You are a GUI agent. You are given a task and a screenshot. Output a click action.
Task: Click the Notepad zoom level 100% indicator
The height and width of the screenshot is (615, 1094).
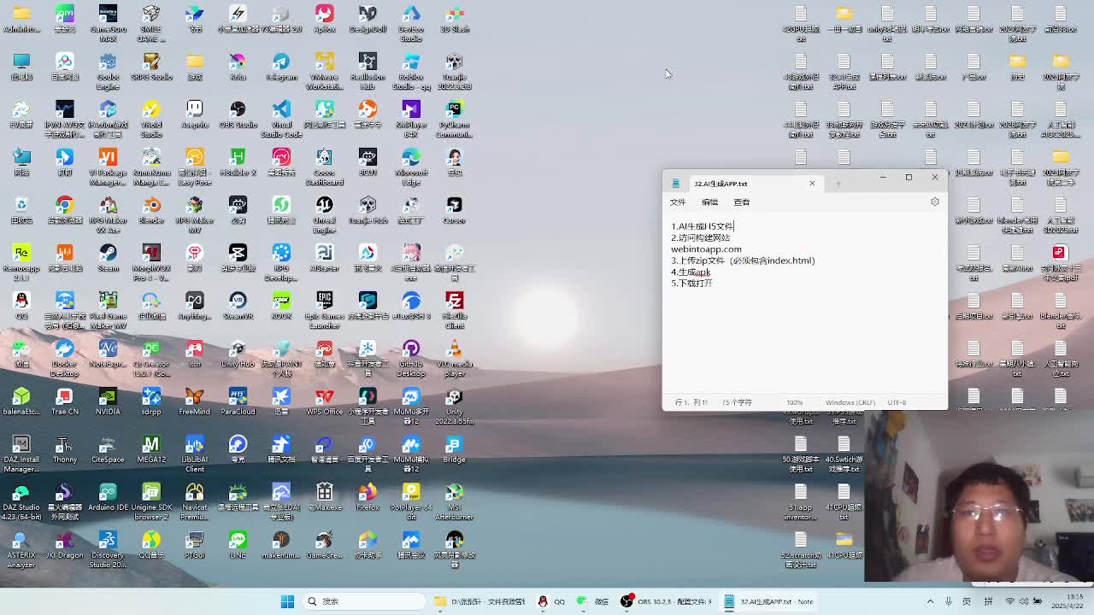click(x=794, y=402)
